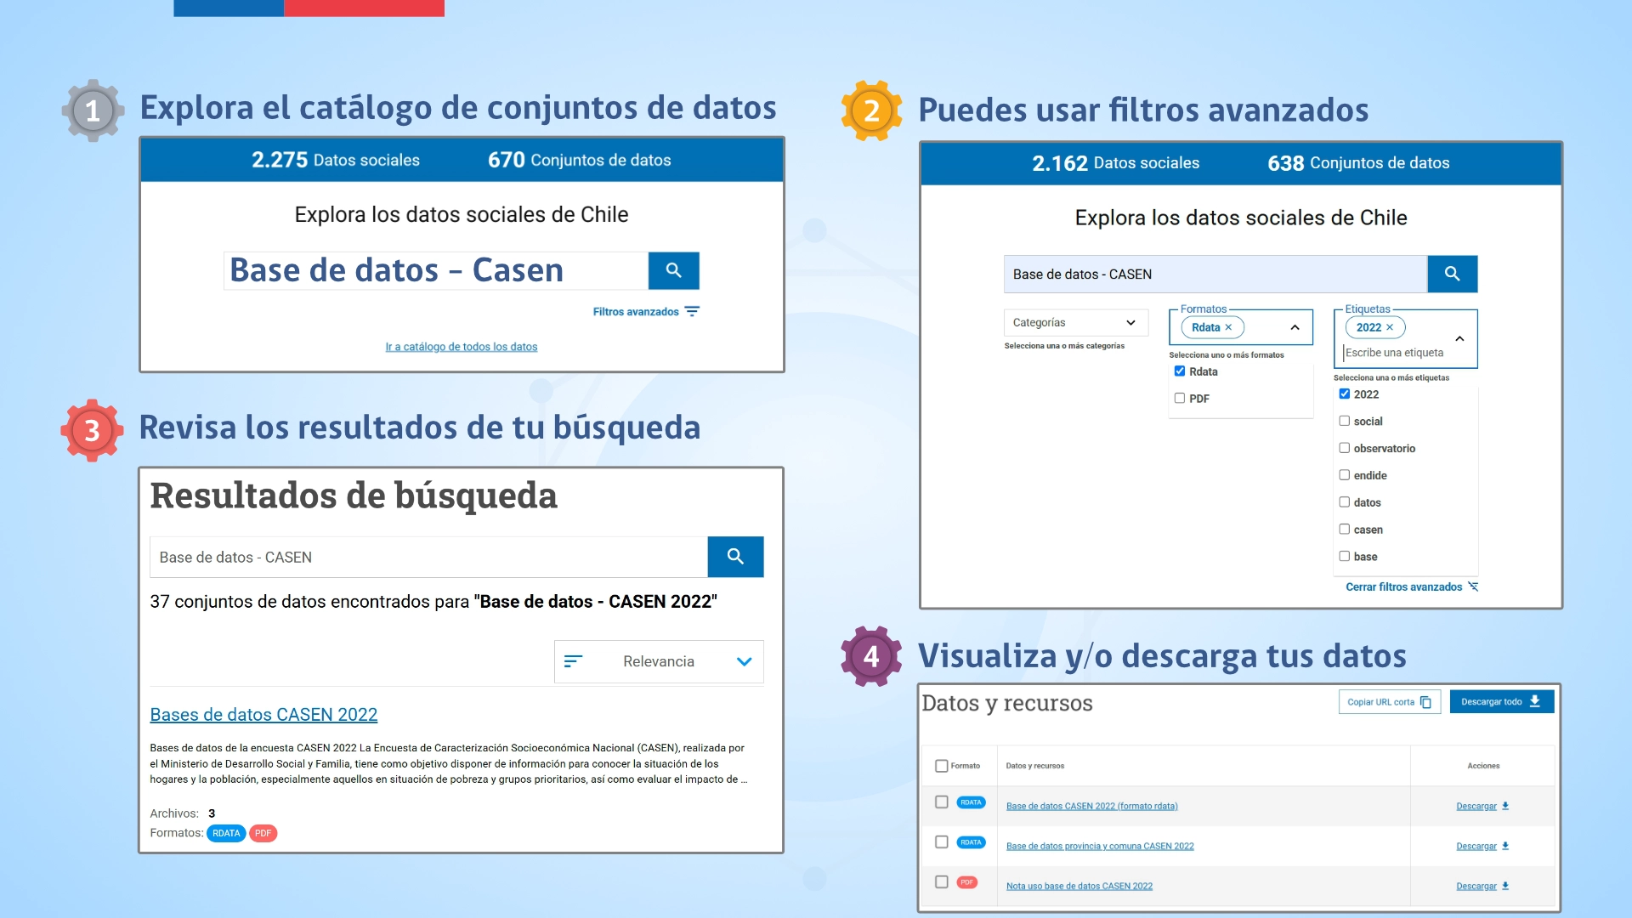Screen dimensions: 1632x918
Task: Open the Relevancia sort dropdown
Action: point(659,661)
